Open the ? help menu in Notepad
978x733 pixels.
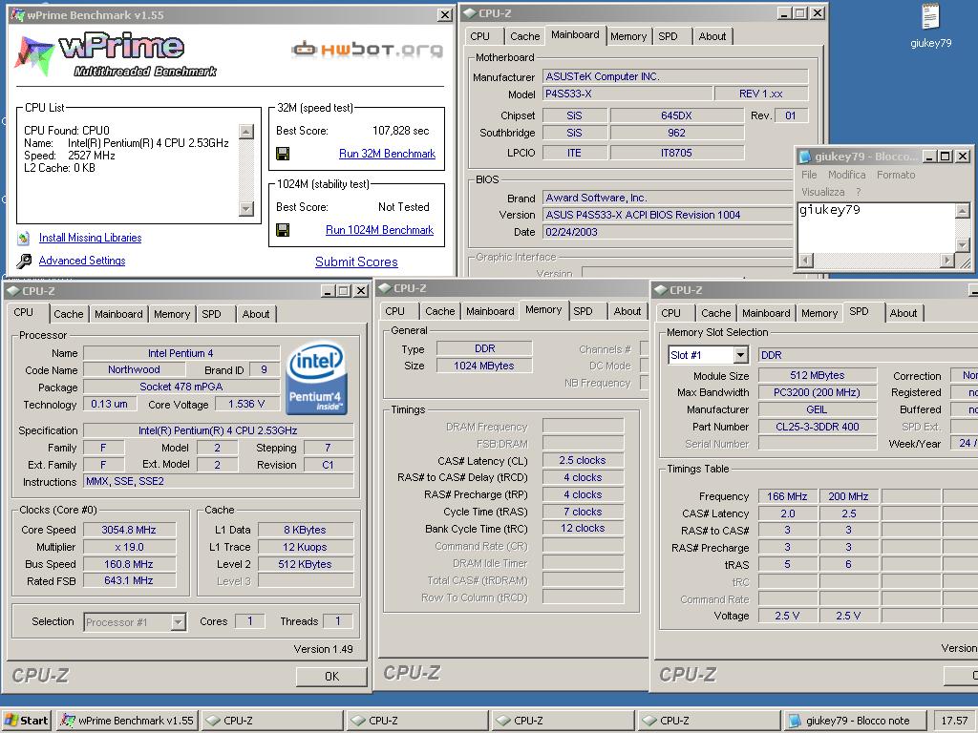point(859,192)
